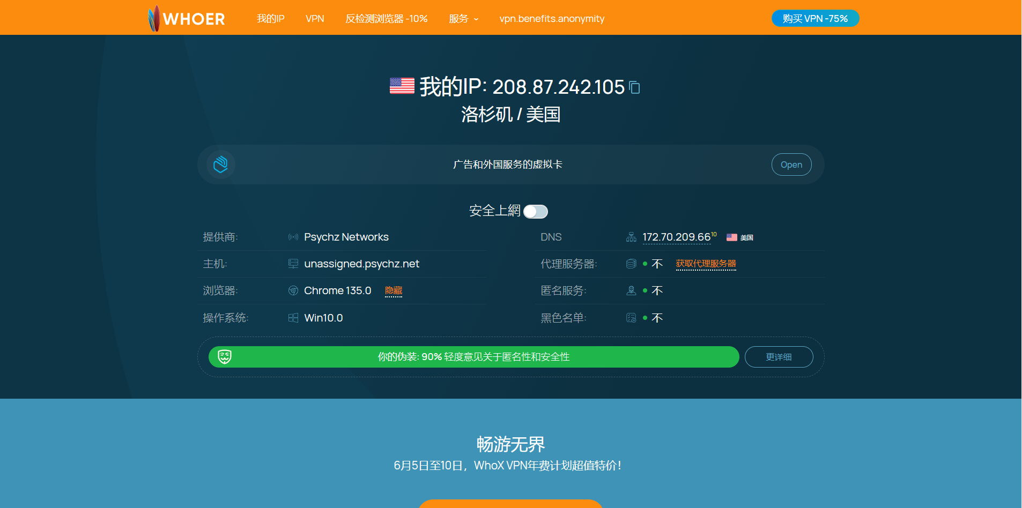The width and height of the screenshot is (1022, 508).
Task: Click the IP text 208.87.242.105
Action: pos(558,87)
